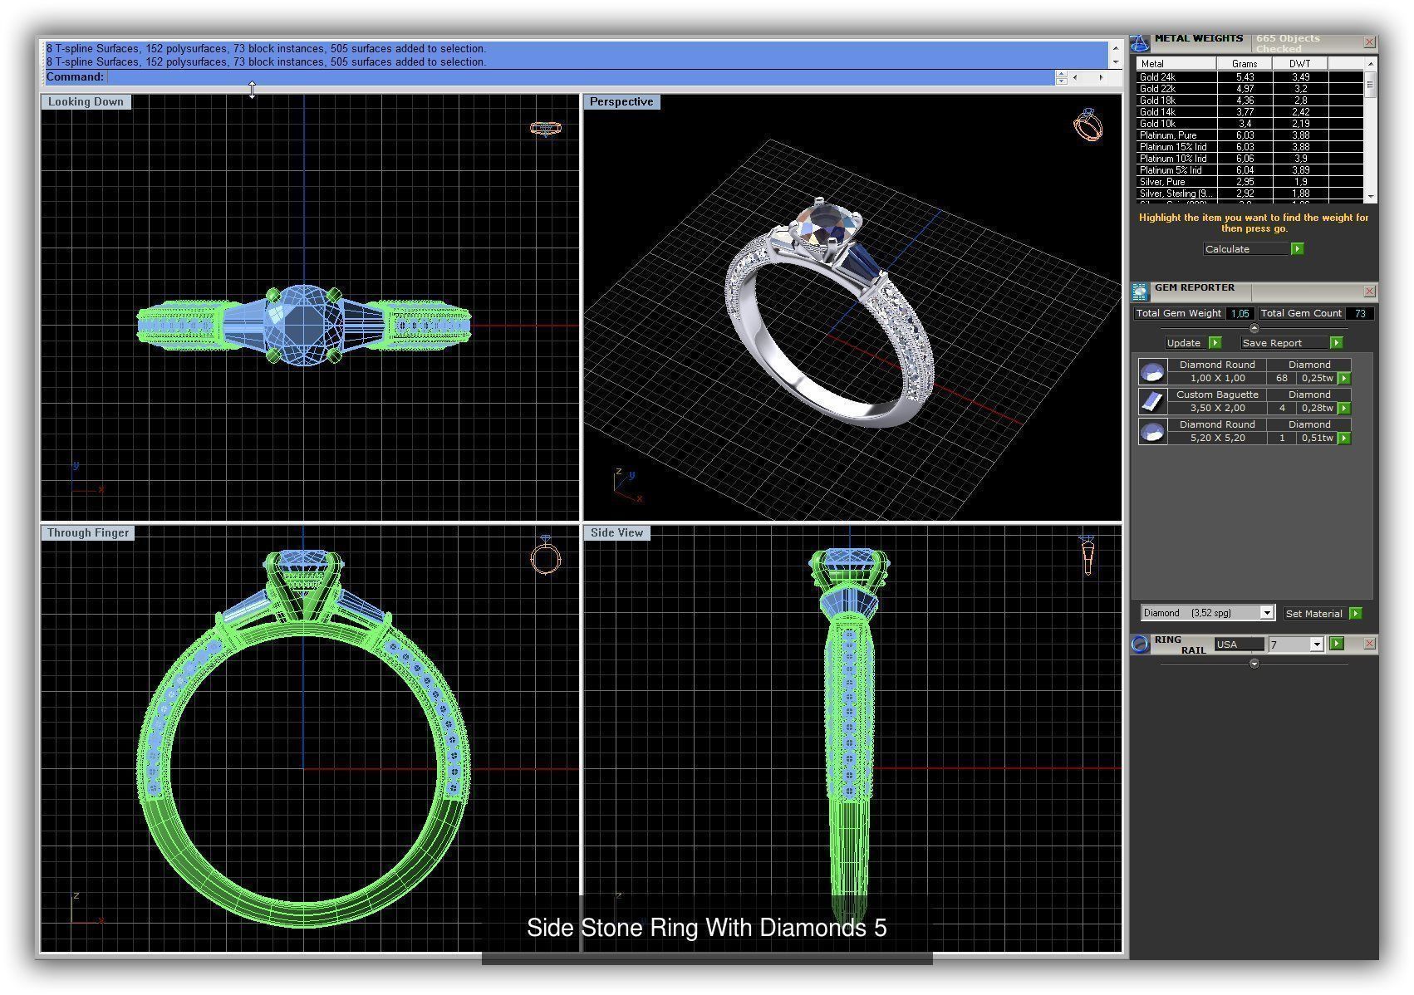This screenshot has height=995, width=1414.
Task: Select the Silver, Sterling row
Action: [x=1250, y=194]
